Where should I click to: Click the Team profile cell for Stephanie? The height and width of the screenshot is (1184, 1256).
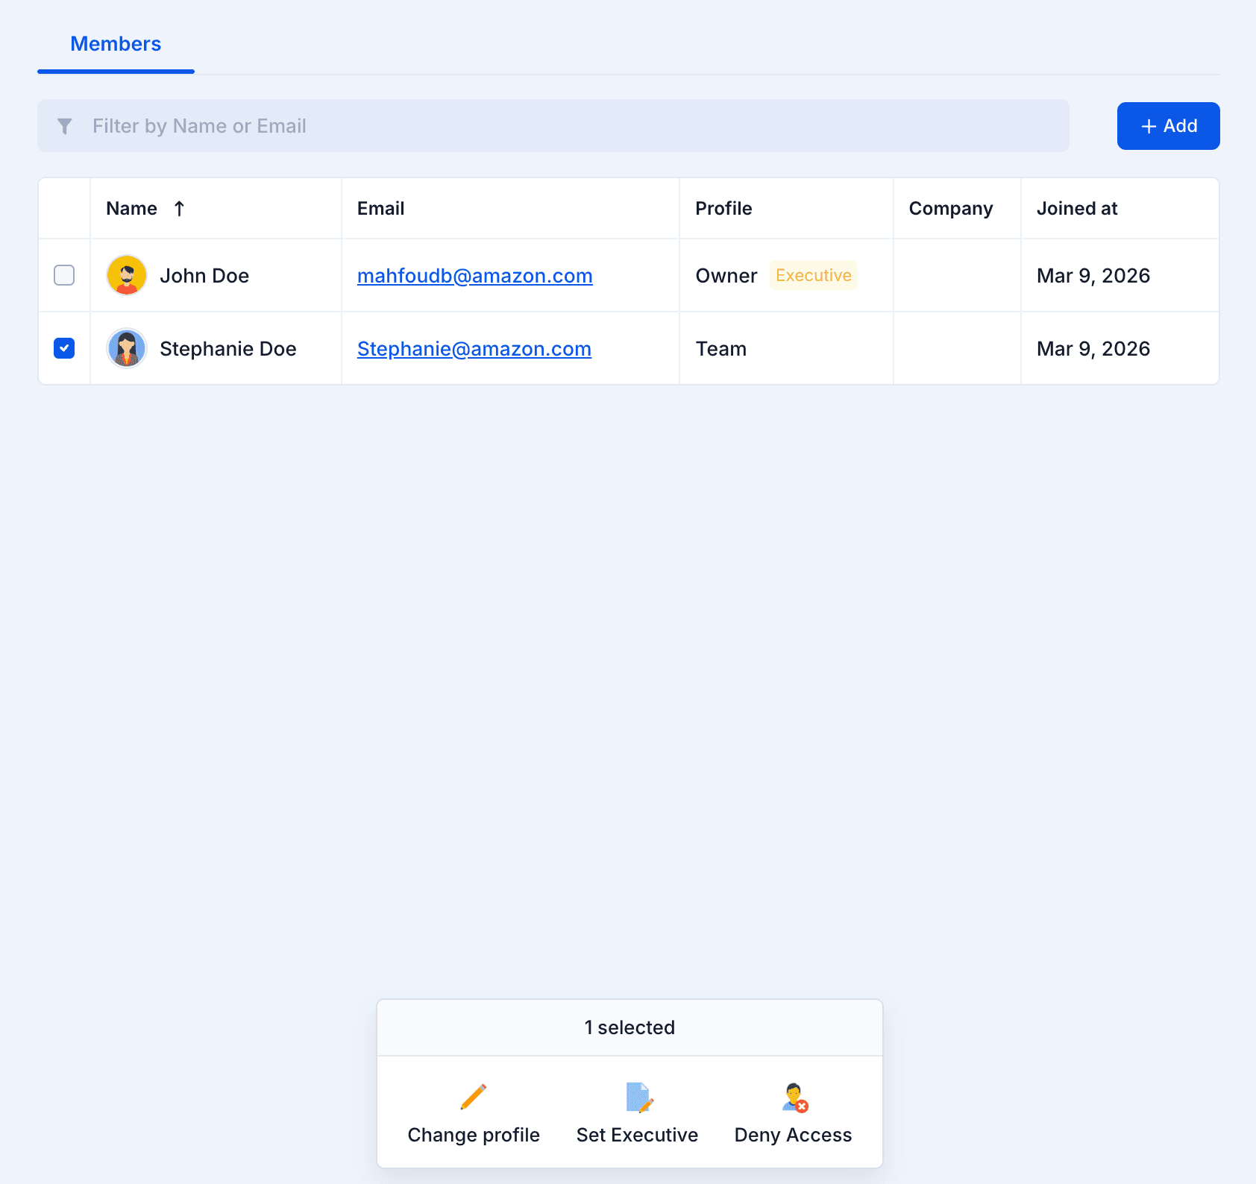[x=720, y=349]
